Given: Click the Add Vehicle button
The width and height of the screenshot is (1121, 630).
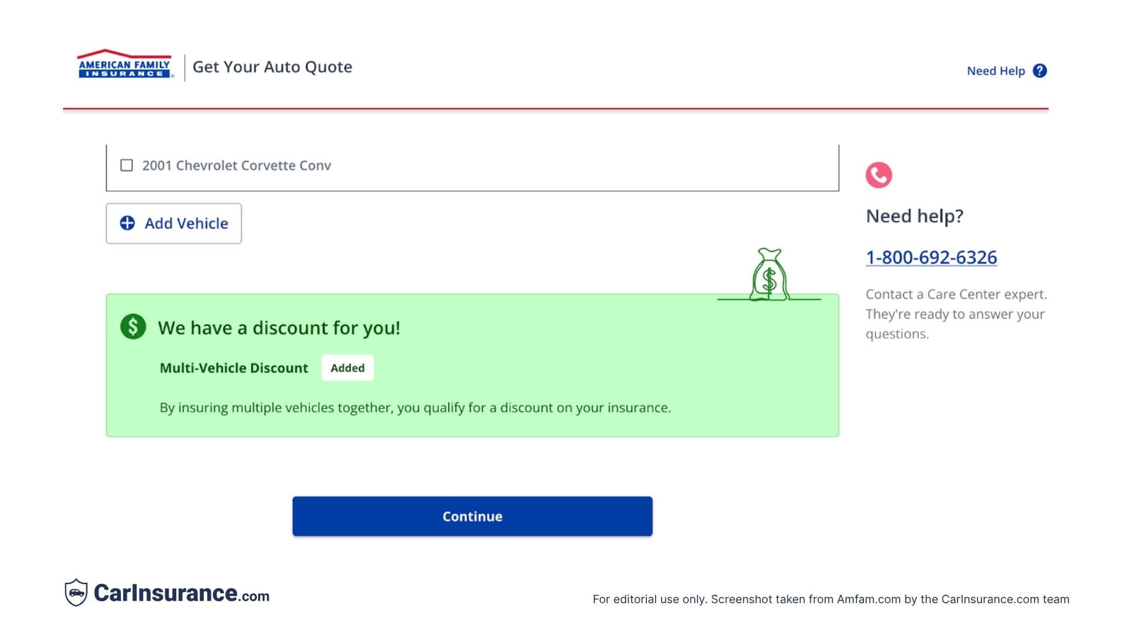Looking at the screenshot, I should [173, 223].
